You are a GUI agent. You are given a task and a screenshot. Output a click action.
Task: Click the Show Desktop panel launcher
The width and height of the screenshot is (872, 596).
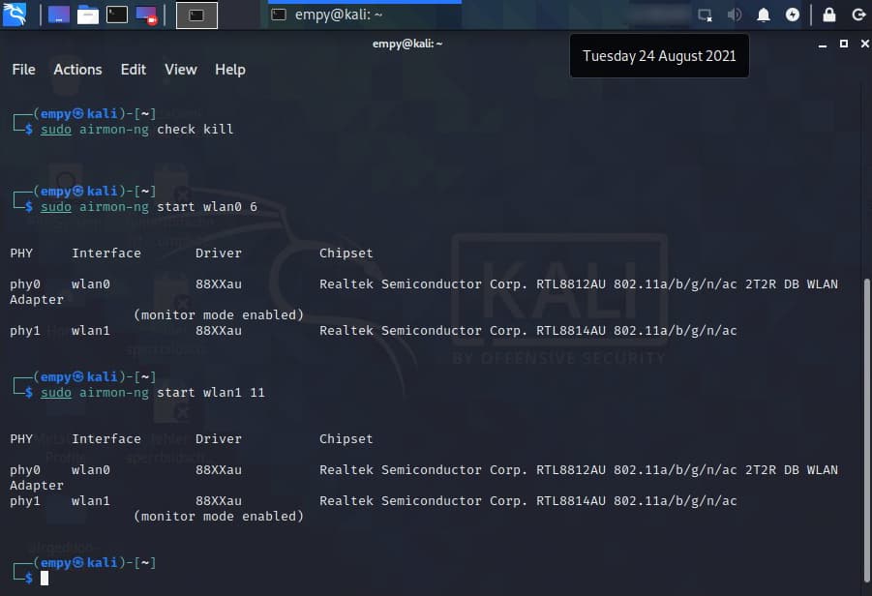pyautogui.click(x=59, y=15)
